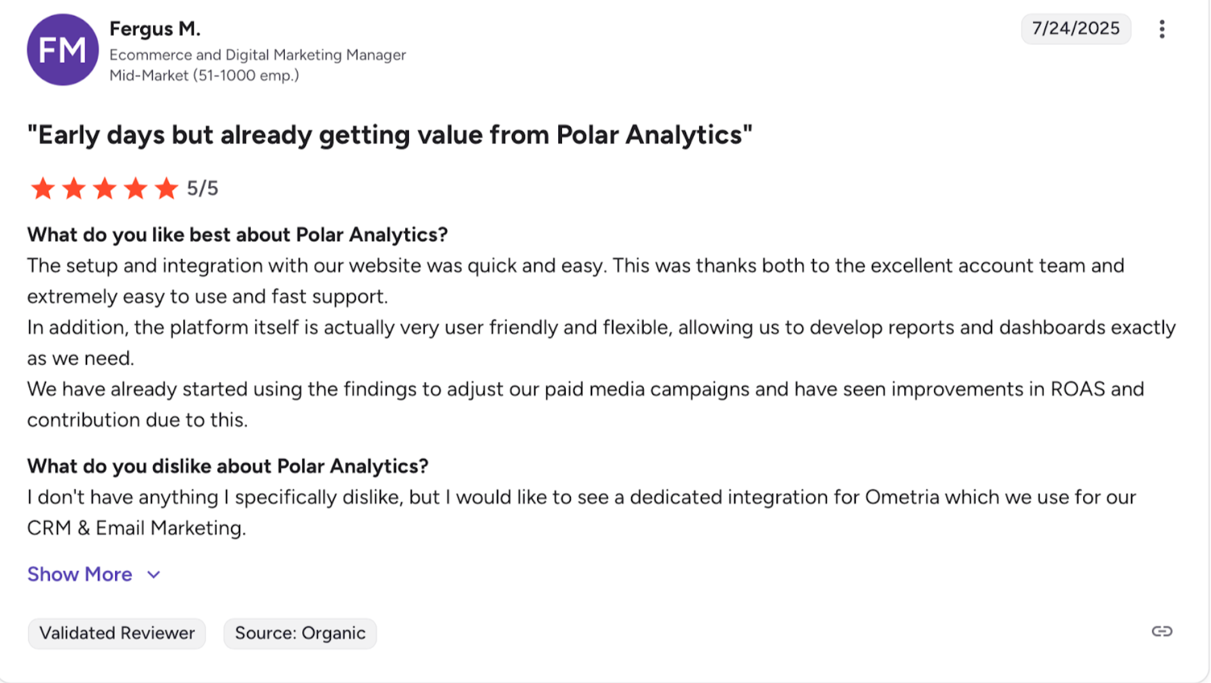The height and width of the screenshot is (683, 1211).
Task: Click the fifth rating star
Action: pos(166,189)
